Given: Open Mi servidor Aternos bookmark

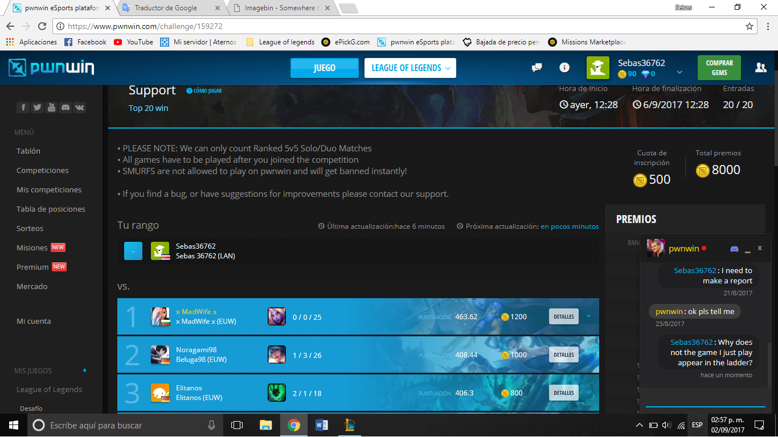Looking at the screenshot, I should pyautogui.click(x=198, y=42).
